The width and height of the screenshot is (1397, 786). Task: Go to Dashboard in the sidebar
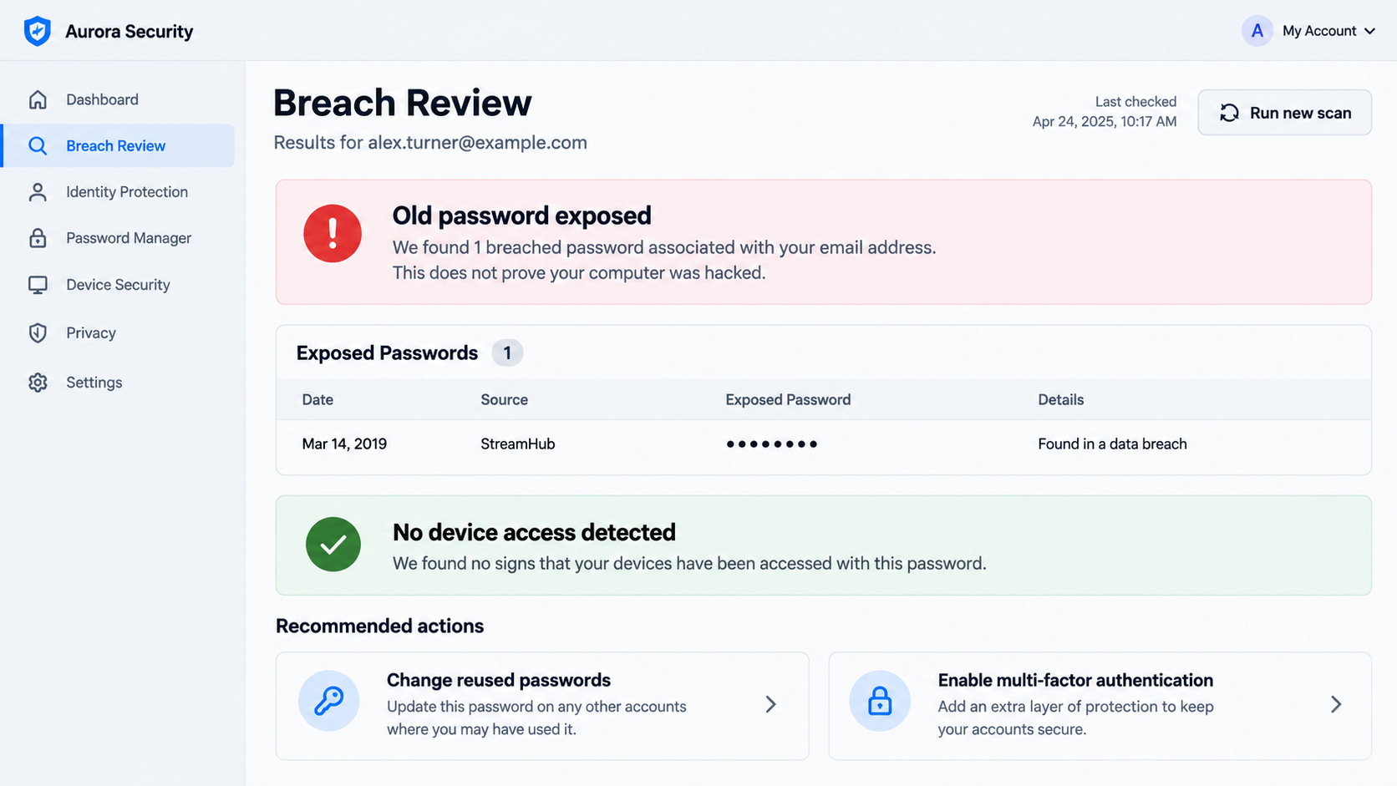[x=119, y=99]
